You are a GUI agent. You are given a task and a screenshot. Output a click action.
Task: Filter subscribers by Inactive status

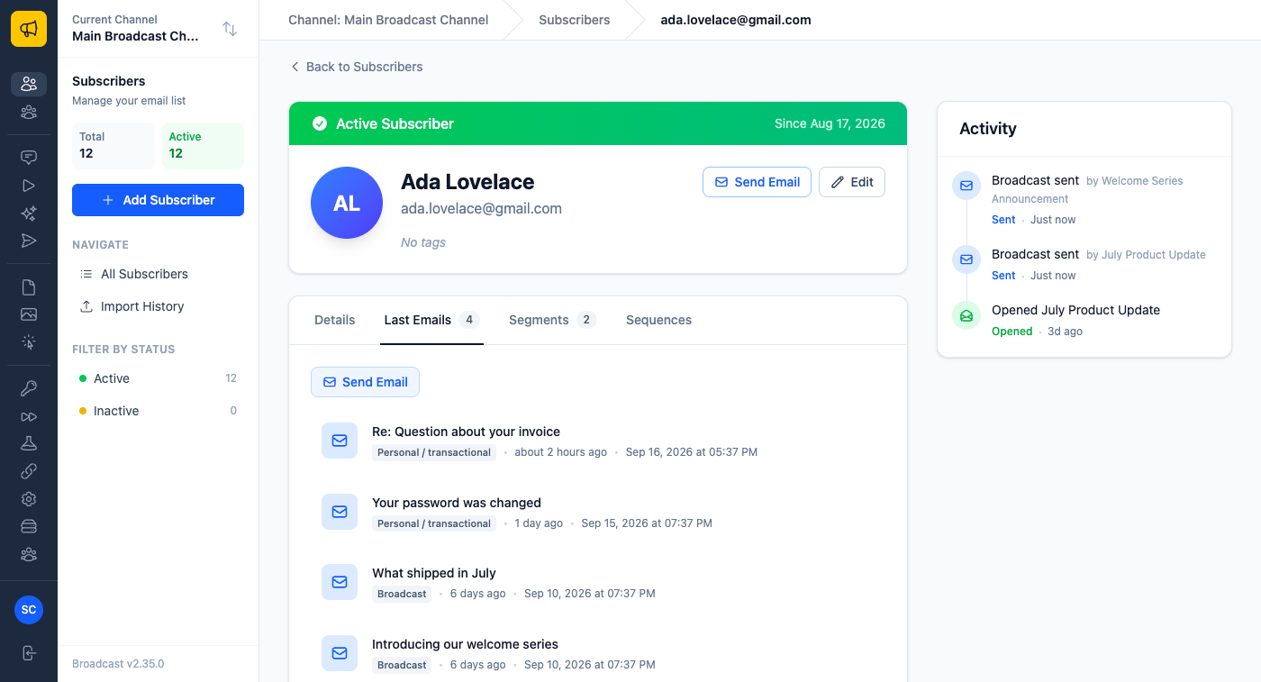(x=158, y=411)
